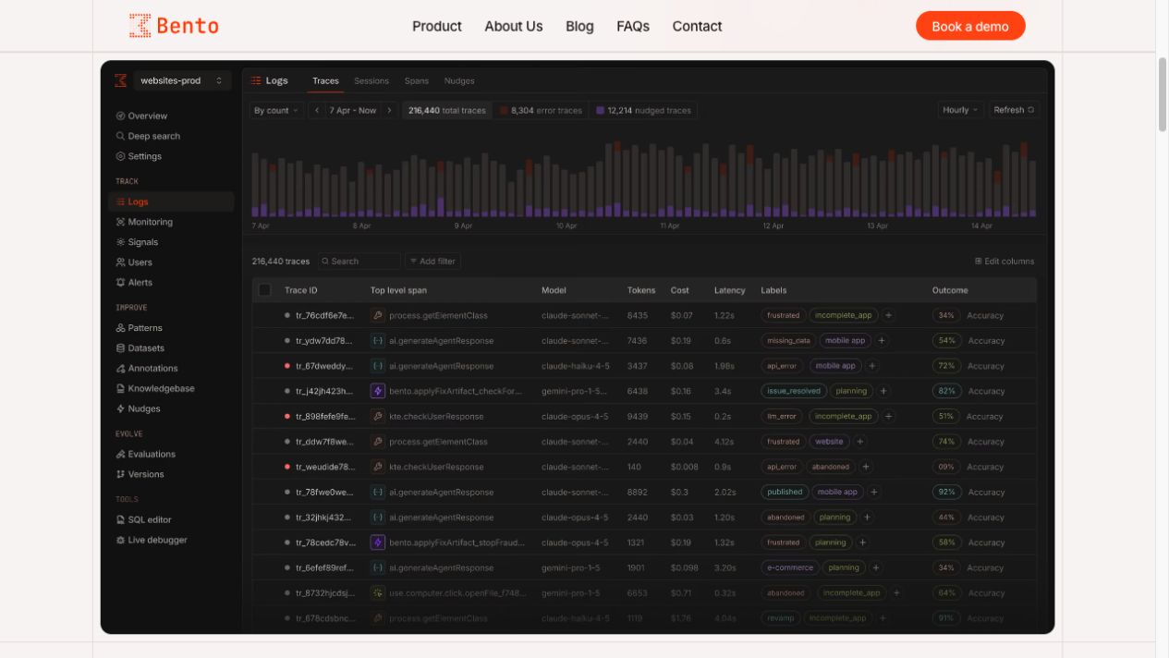The width and height of the screenshot is (1169, 658).
Task: Add a label to the tr_78fwe0we row
Action: pyautogui.click(x=873, y=492)
